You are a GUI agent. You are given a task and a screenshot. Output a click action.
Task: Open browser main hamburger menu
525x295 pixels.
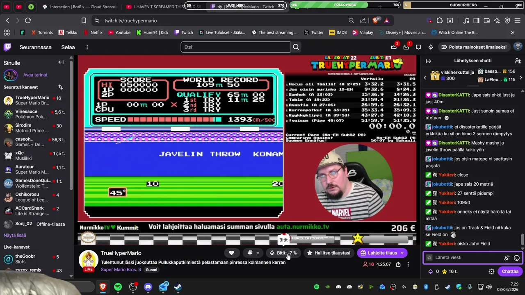(518, 20)
